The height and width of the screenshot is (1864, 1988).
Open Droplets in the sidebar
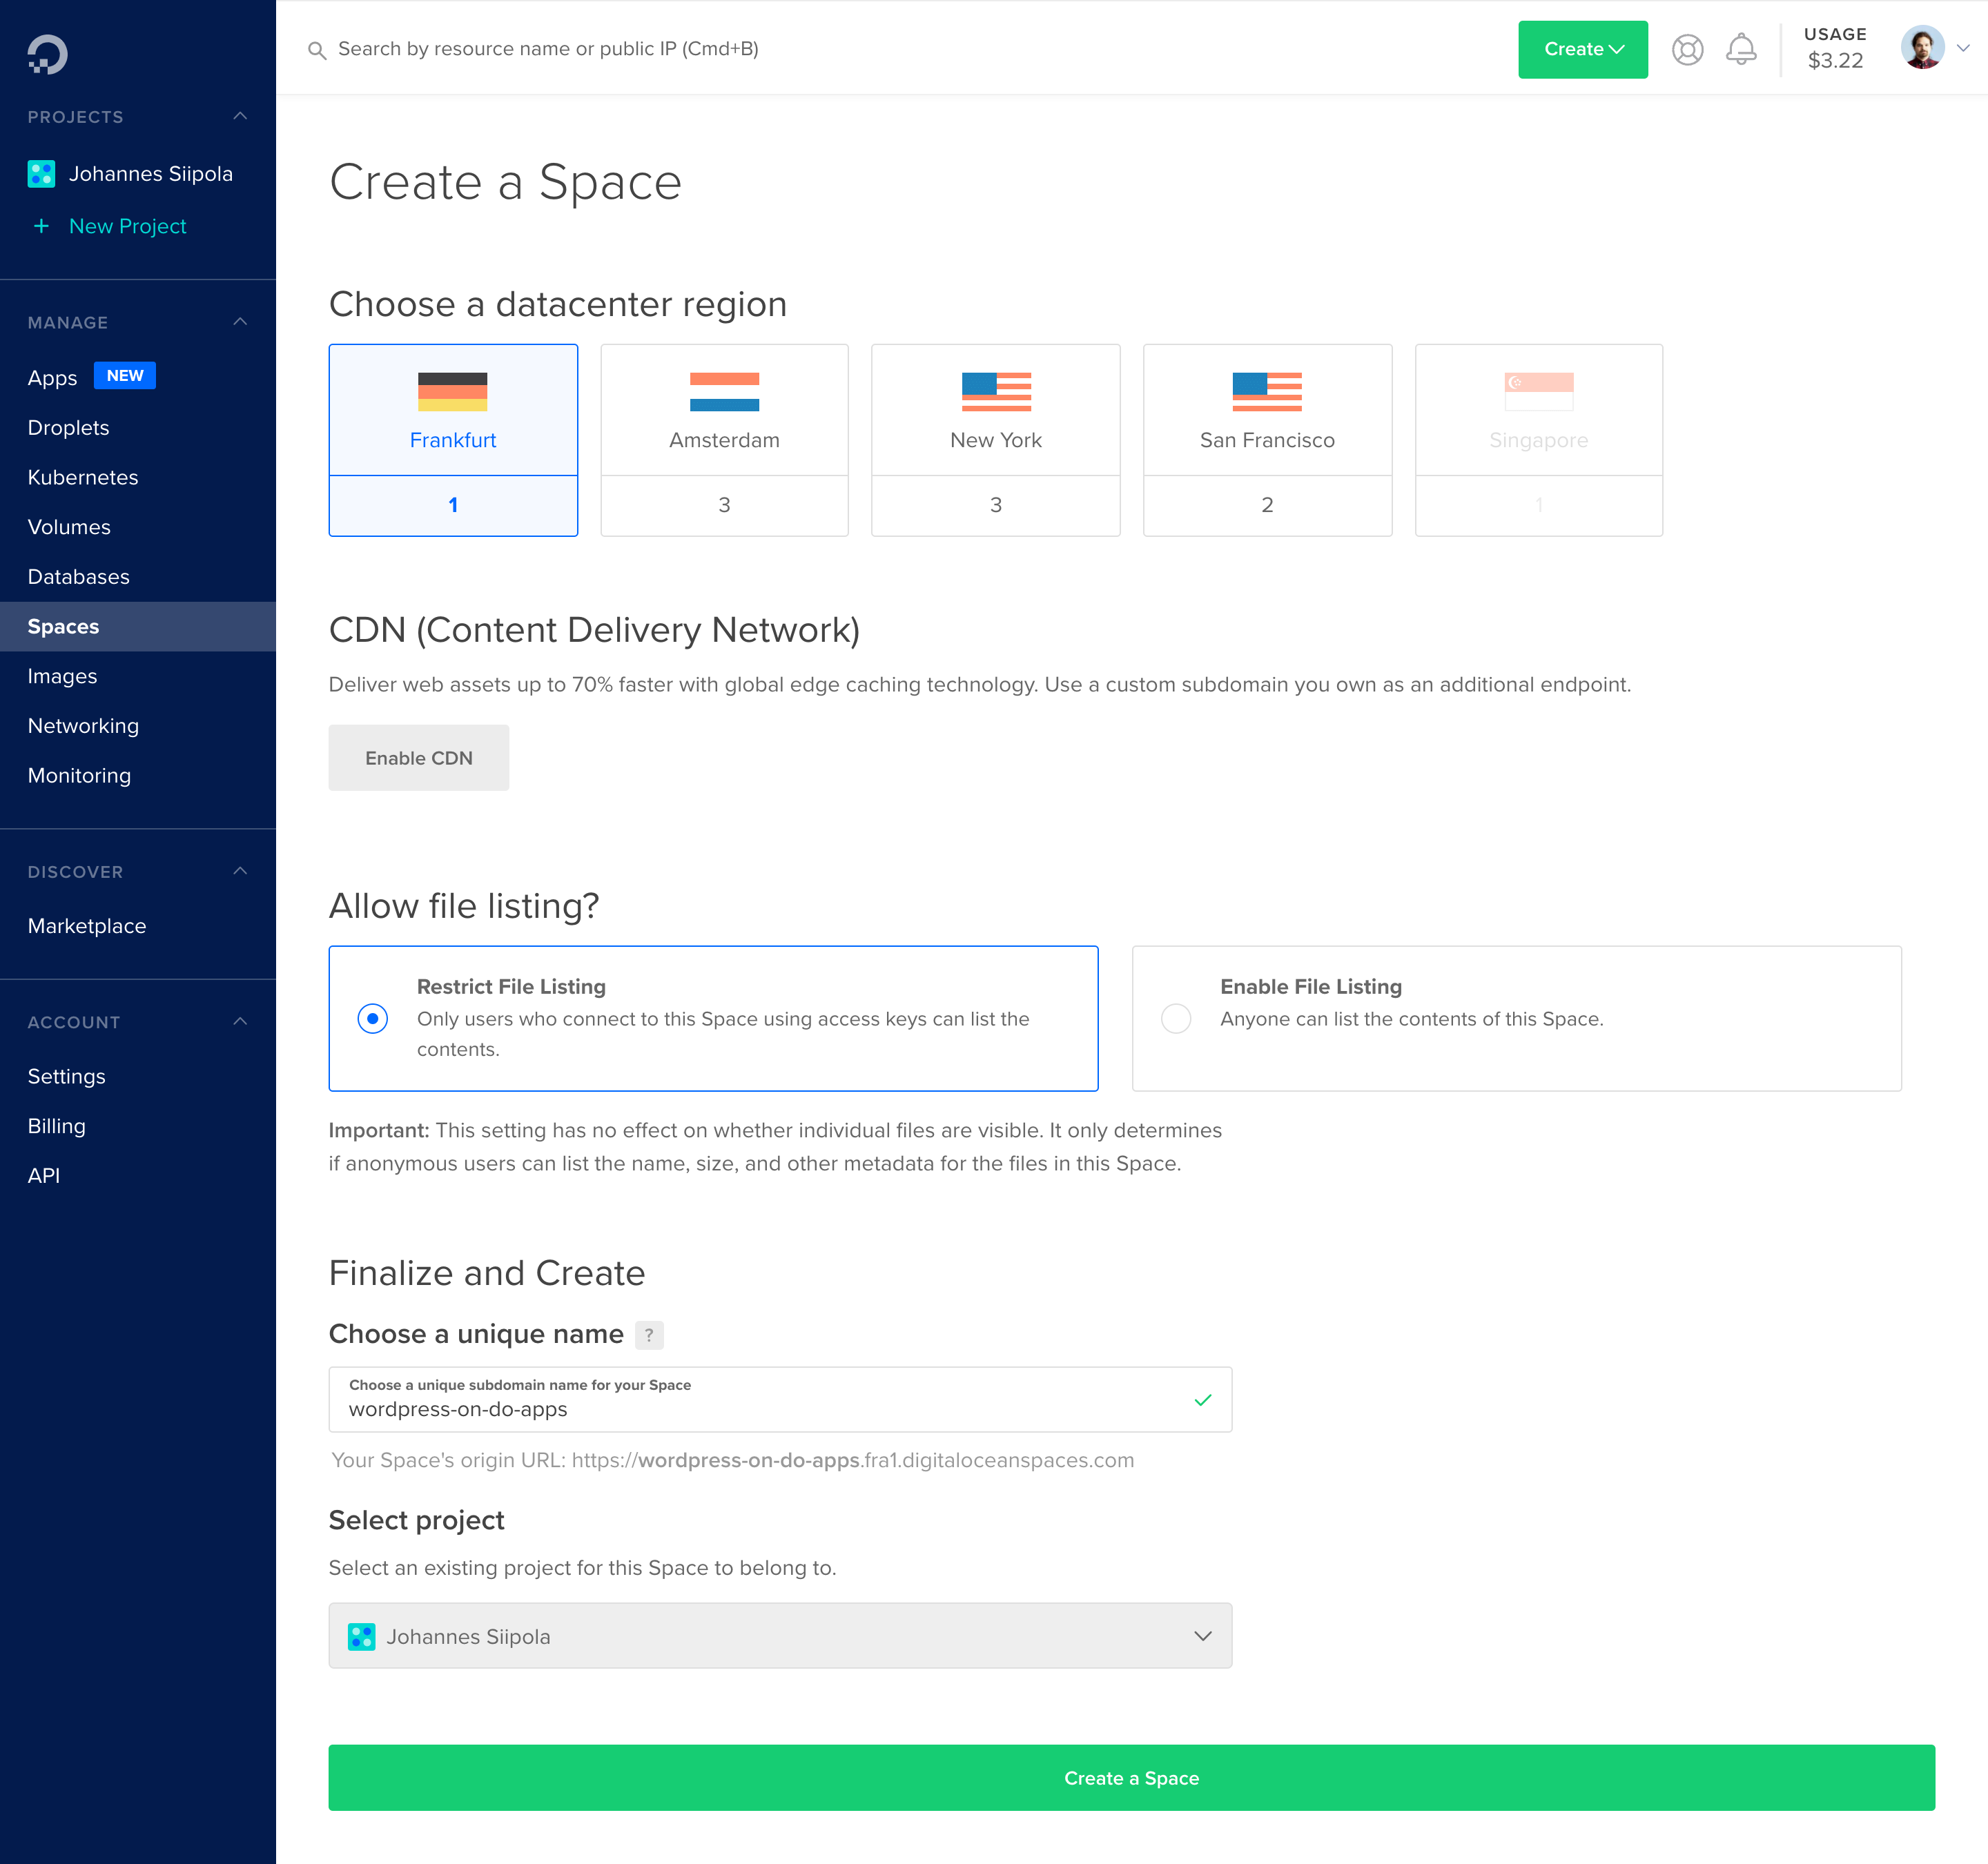point(69,428)
